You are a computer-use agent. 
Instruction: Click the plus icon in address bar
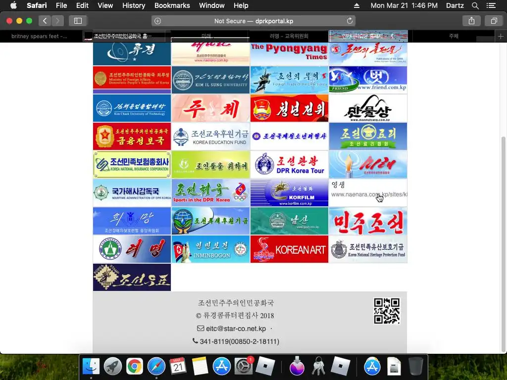tap(157, 21)
